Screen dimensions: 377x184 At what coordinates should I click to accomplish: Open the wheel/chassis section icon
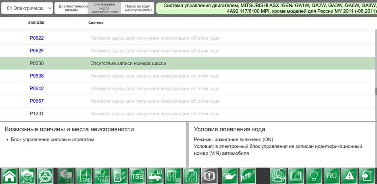tap(46, 176)
